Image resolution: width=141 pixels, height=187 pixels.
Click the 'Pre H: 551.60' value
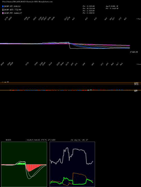[x=89, y=8]
